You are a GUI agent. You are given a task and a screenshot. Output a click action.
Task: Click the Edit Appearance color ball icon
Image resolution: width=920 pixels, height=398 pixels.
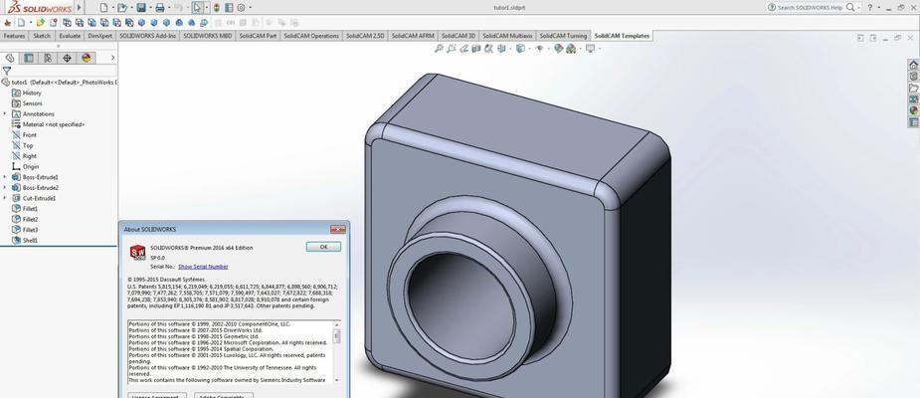click(x=558, y=49)
